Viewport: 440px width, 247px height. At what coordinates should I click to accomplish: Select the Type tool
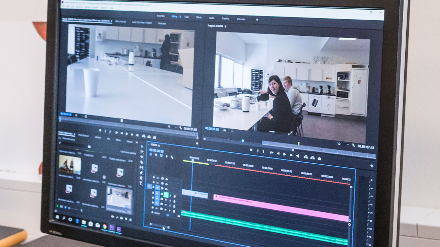[x=141, y=183]
